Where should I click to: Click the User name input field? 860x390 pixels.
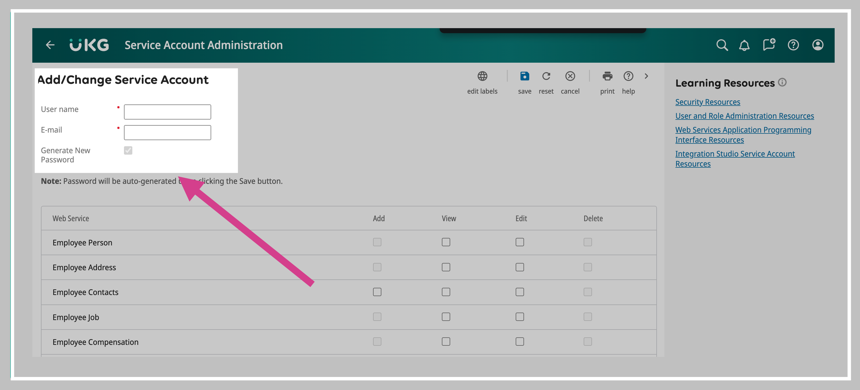167,112
